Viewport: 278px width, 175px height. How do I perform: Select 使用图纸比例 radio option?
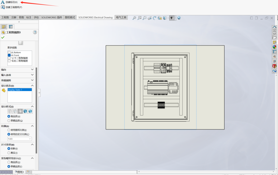[8, 130]
